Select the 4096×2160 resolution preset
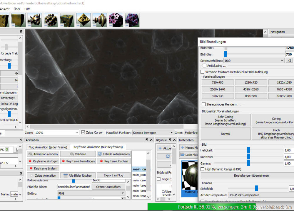 (251, 89)
